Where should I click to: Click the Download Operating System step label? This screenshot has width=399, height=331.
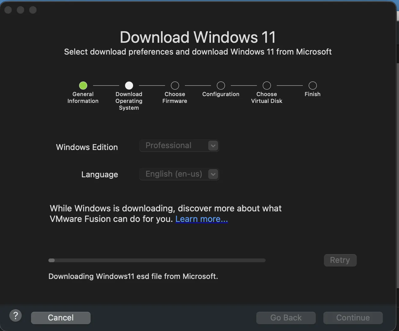click(x=129, y=101)
